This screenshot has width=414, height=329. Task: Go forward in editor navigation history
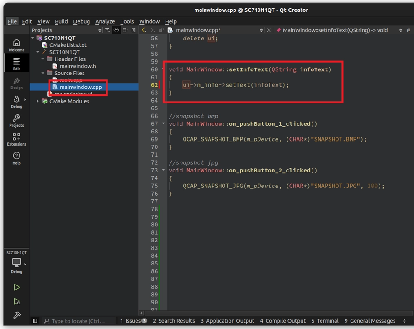[152, 30]
